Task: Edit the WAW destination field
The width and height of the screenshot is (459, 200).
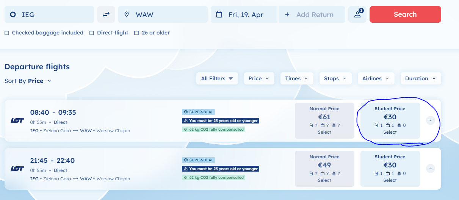Action: (163, 14)
